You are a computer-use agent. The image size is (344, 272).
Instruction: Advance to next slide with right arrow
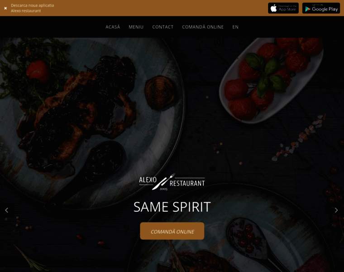coord(336,210)
